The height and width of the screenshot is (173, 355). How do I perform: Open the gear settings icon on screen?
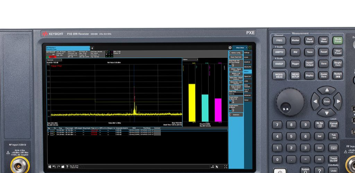(230, 47)
